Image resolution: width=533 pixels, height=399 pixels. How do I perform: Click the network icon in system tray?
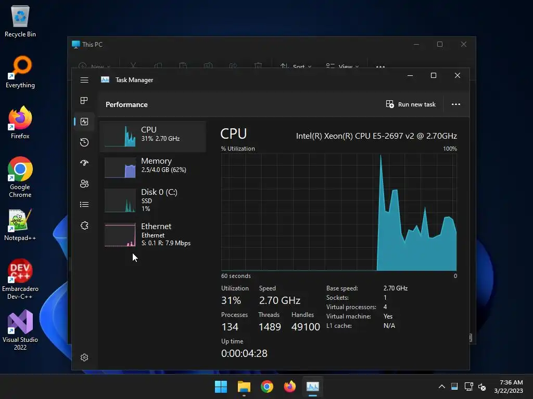click(x=468, y=387)
